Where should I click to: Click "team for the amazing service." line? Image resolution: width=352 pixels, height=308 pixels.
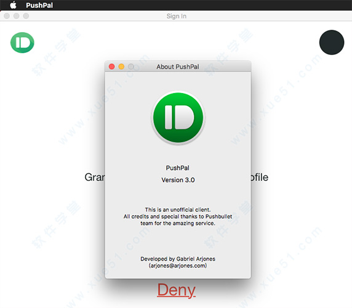[x=178, y=224]
